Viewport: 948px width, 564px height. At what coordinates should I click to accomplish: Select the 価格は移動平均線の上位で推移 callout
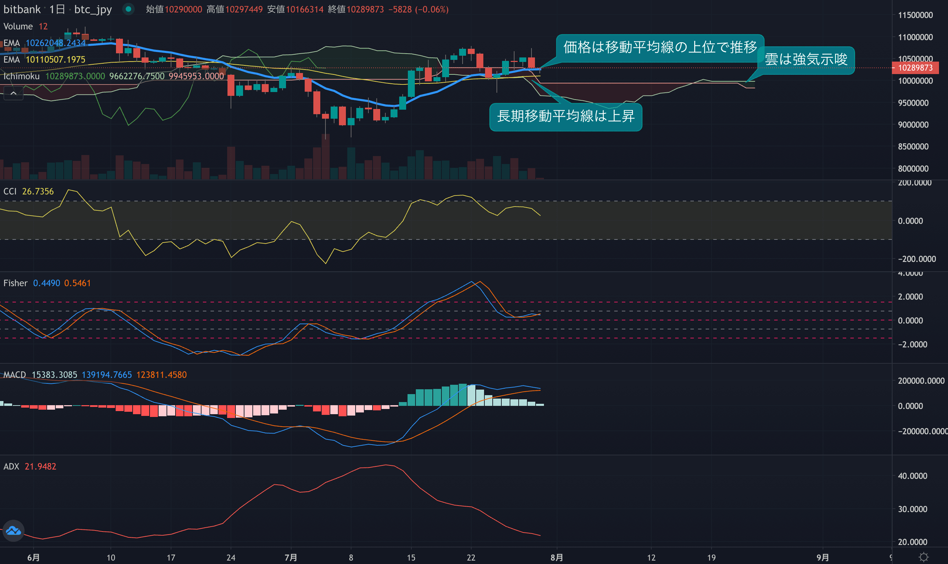point(660,47)
